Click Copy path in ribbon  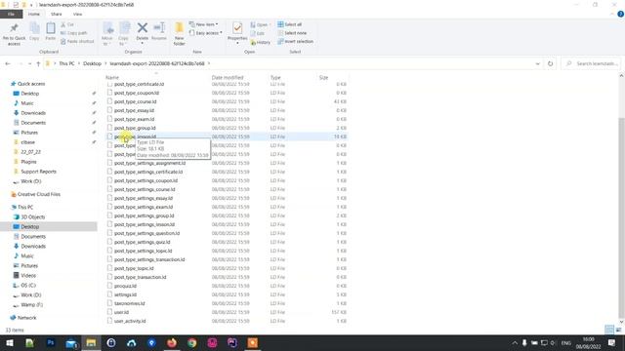pos(74,33)
